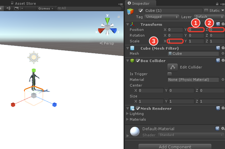Toggle scene effects image icon
This screenshot has height=149, width=225.
pos(17,9)
